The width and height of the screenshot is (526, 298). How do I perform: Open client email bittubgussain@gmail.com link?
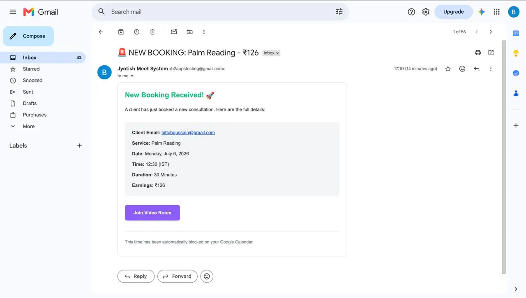click(x=188, y=132)
